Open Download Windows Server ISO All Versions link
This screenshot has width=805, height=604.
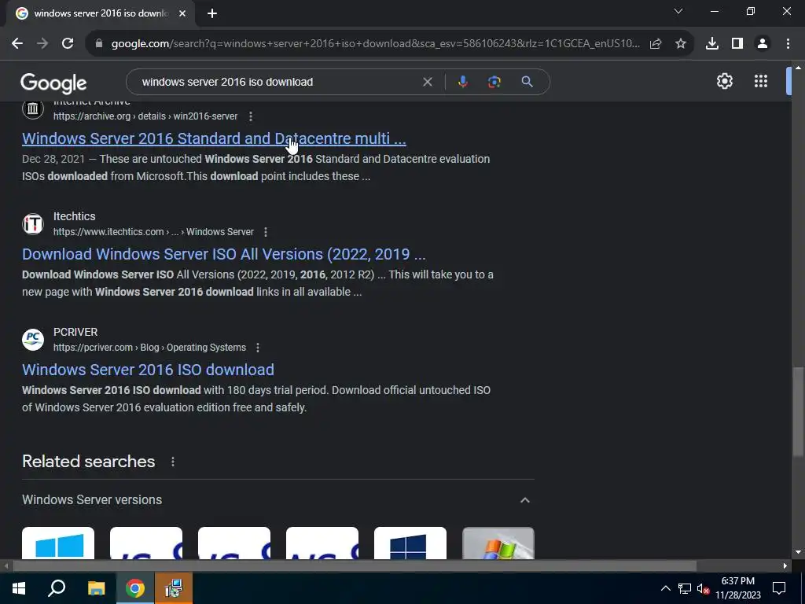pyautogui.click(x=224, y=254)
